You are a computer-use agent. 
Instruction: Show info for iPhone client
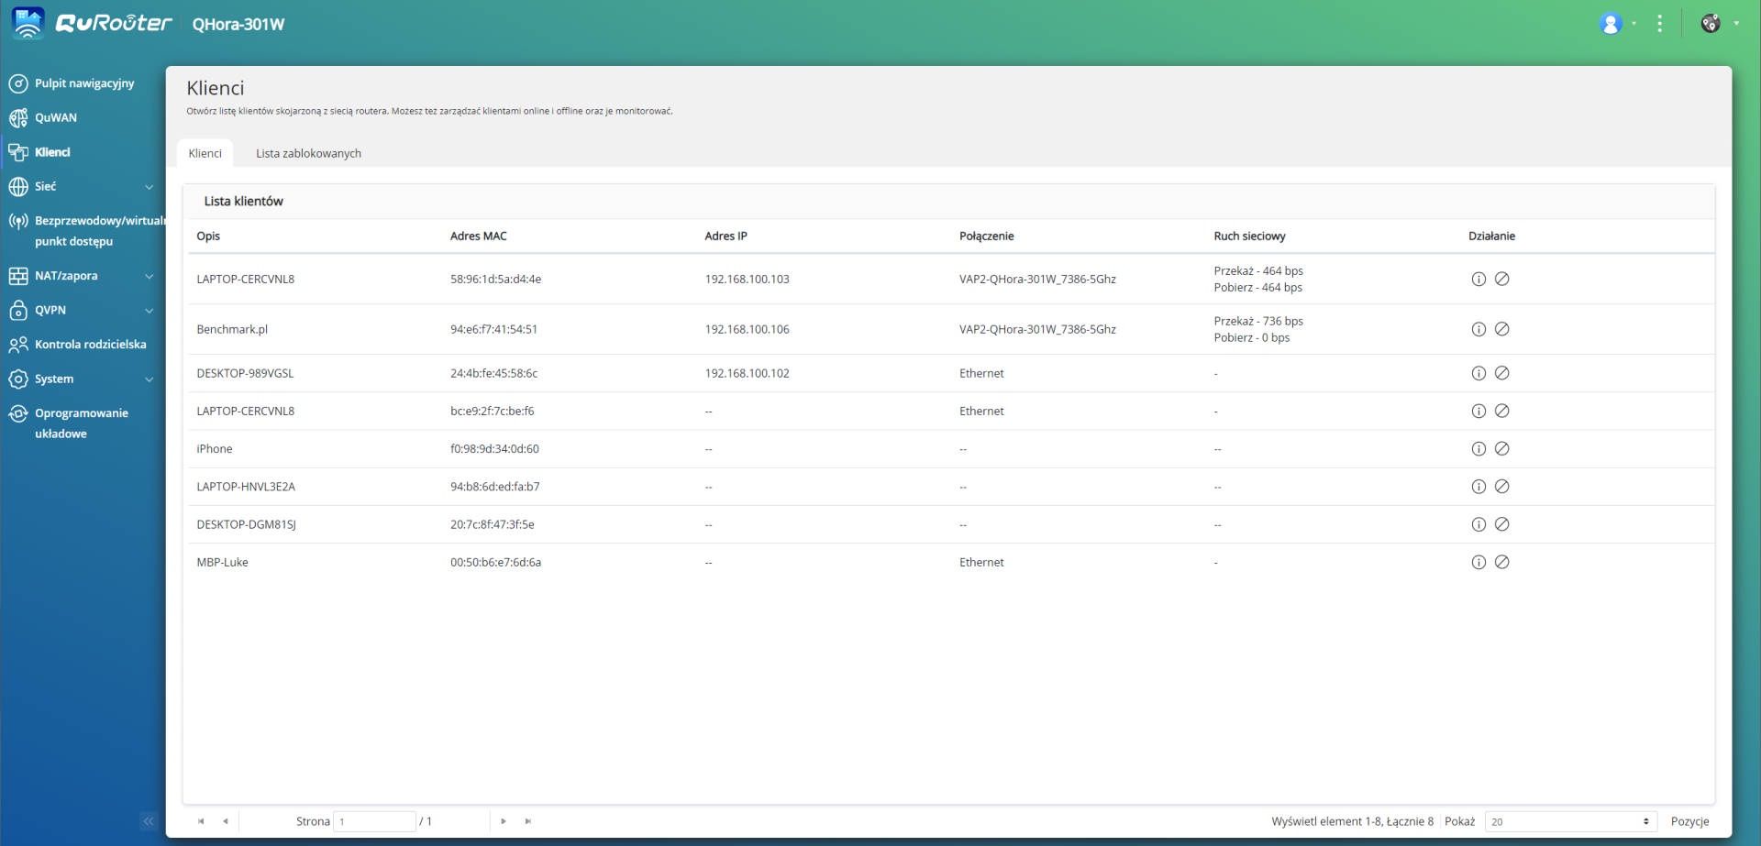pos(1479,449)
